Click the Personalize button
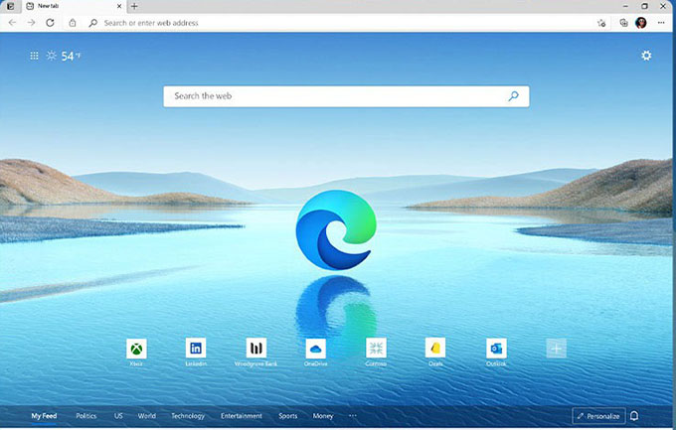 pos(598,416)
